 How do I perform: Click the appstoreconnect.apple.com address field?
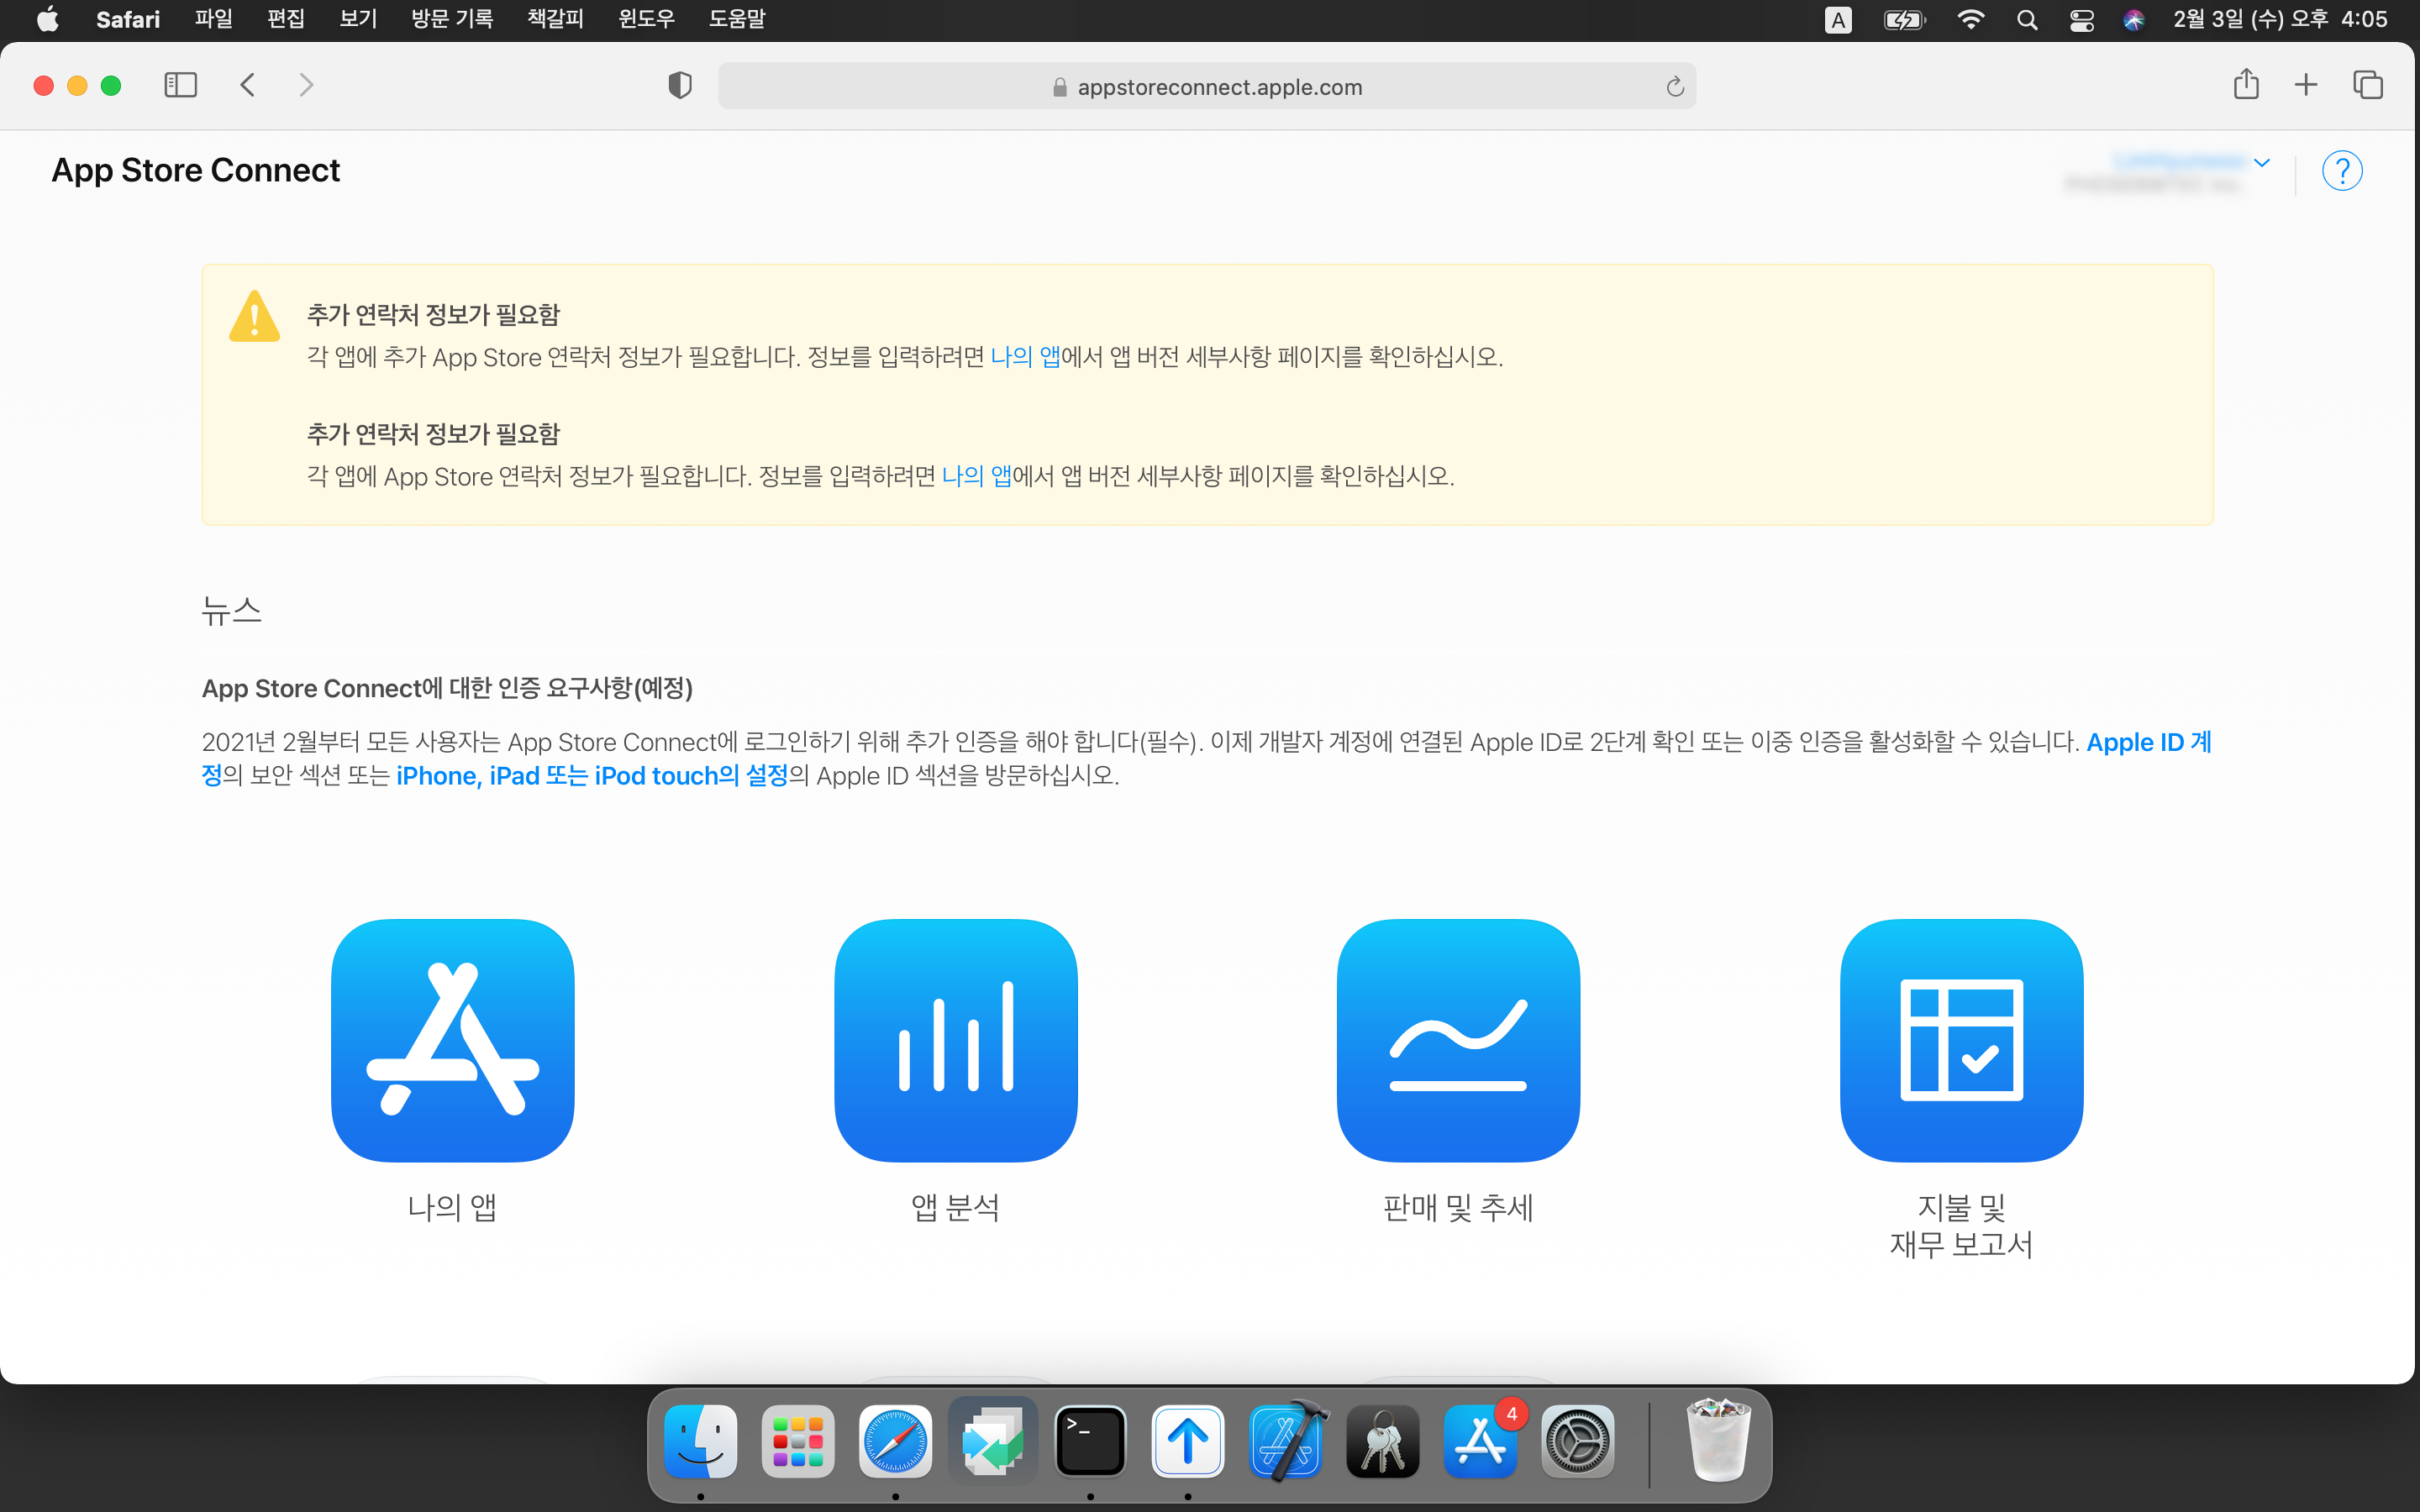[x=1207, y=87]
